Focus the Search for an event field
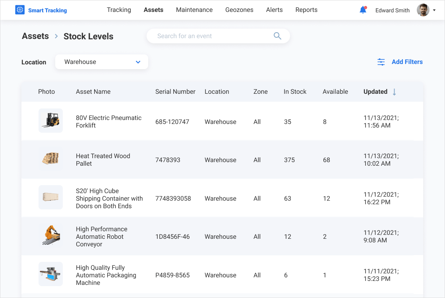445x298 pixels. (x=211, y=36)
